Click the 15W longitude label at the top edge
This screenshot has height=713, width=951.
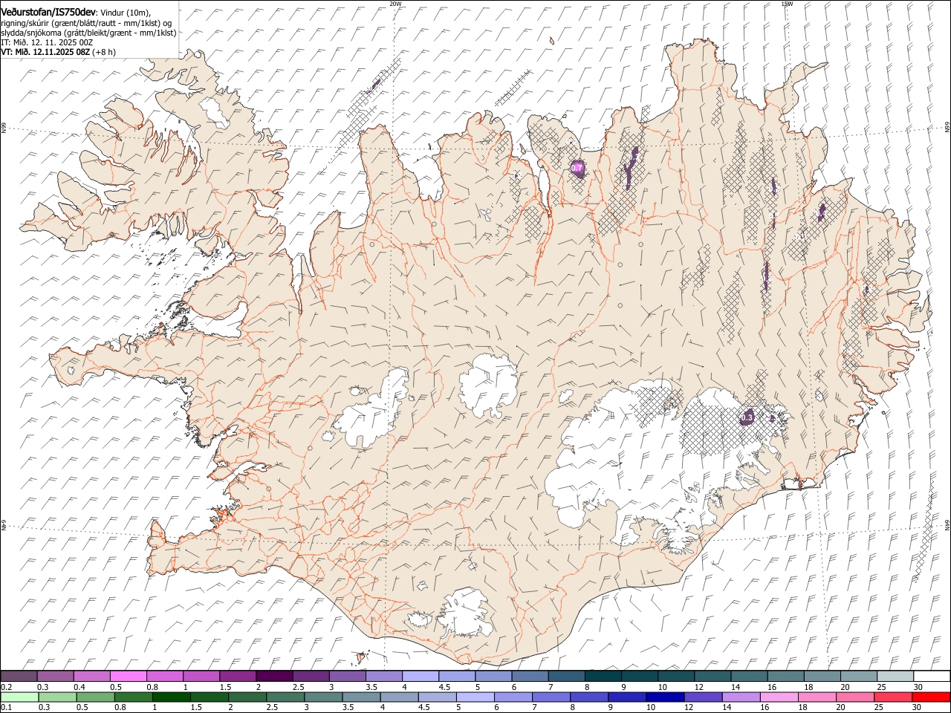(x=787, y=4)
